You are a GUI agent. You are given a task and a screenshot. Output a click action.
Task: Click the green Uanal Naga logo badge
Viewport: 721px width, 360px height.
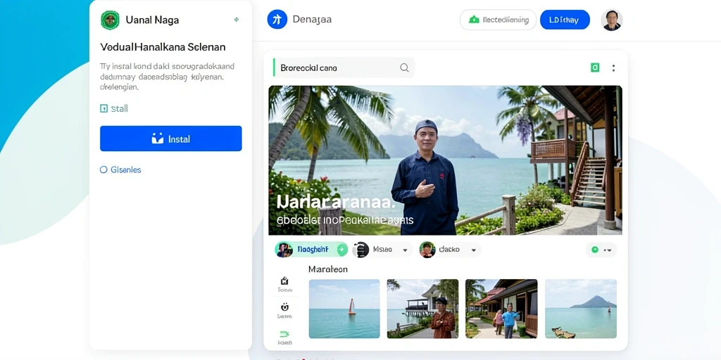point(110,20)
